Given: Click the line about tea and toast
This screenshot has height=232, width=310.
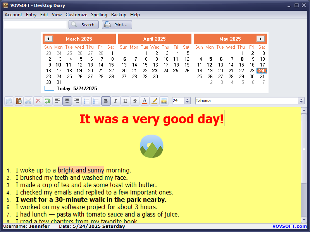Looking at the screenshot, I should click(86, 185).
